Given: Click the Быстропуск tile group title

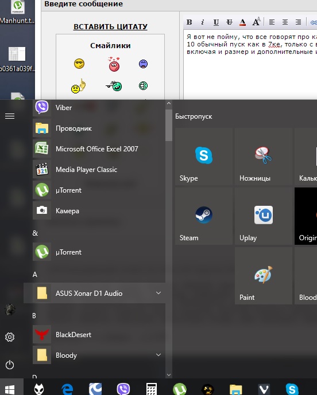Looking at the screenshot, I should coord(194,116).
